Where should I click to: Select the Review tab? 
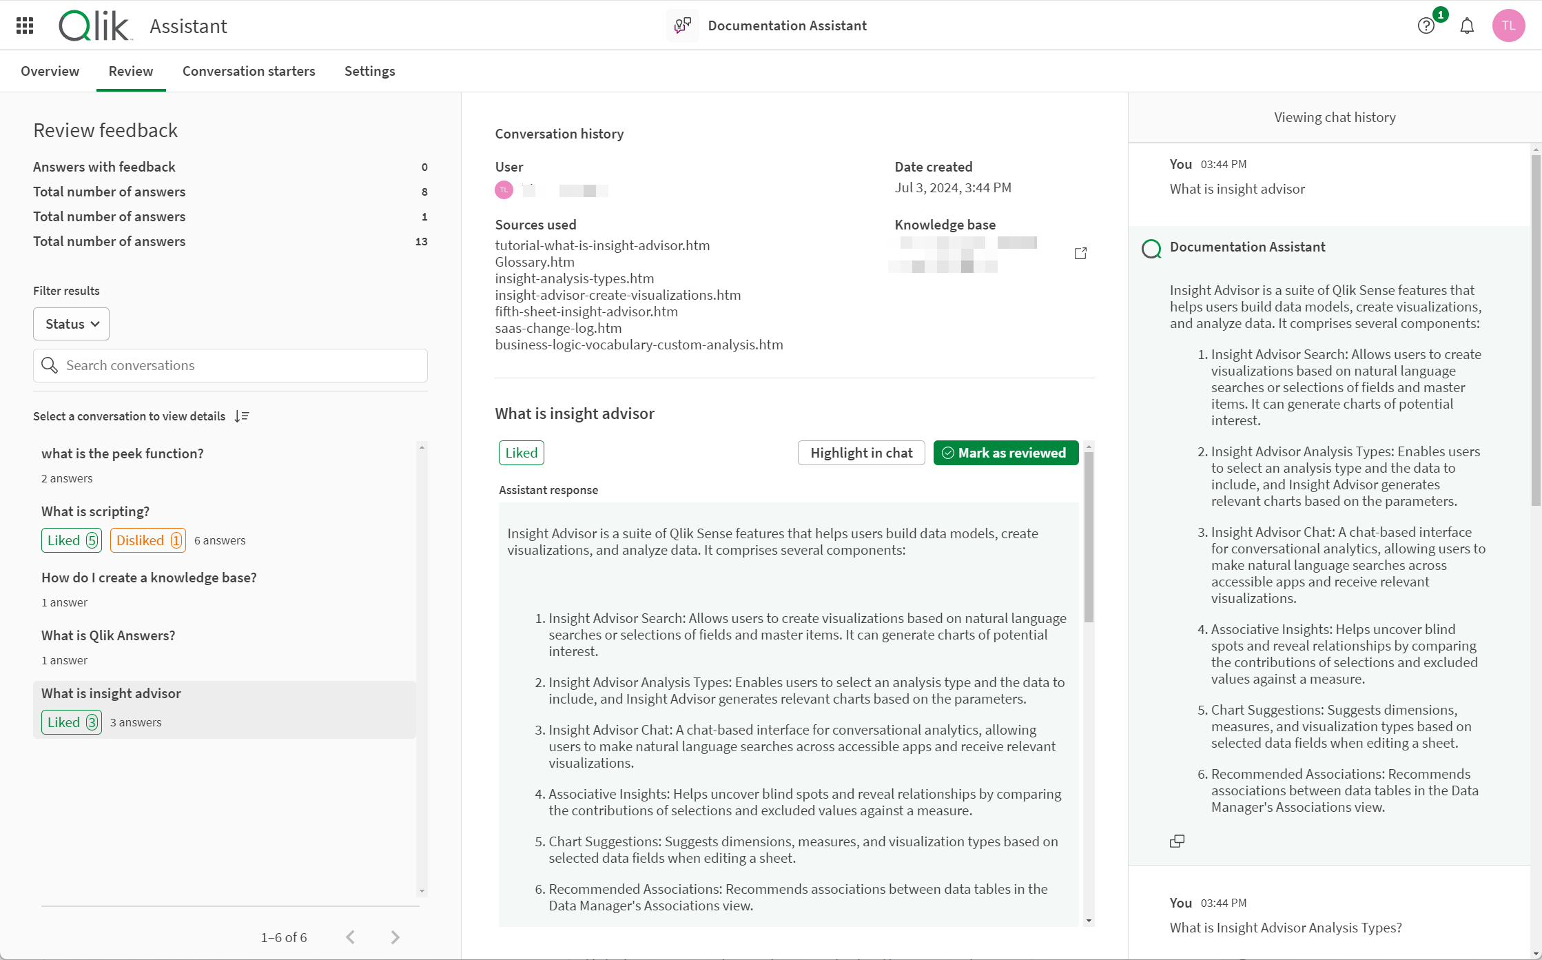130,71
